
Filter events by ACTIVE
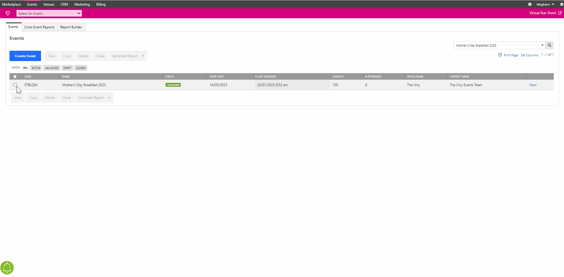(36, 68)
